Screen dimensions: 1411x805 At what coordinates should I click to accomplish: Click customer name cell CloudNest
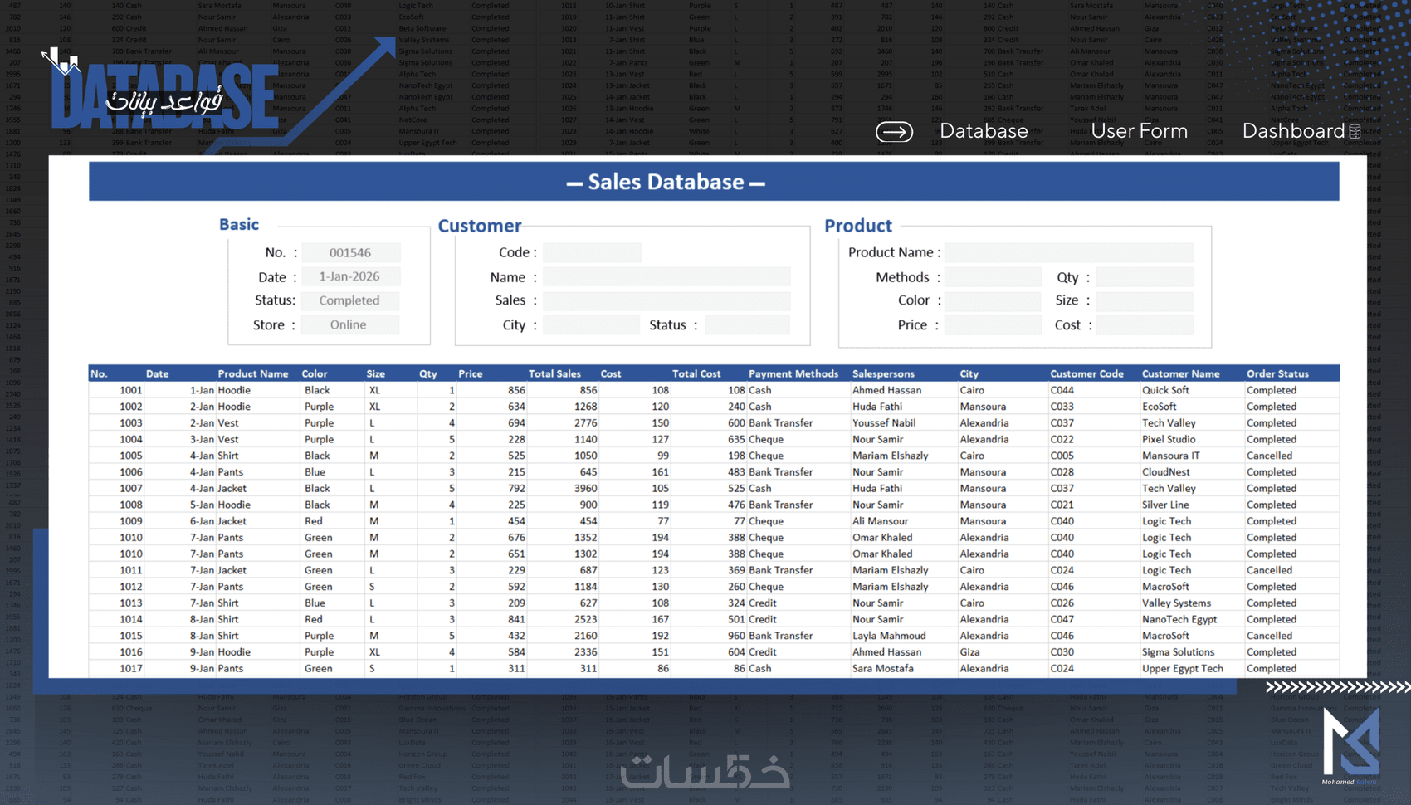[1165, 472]
